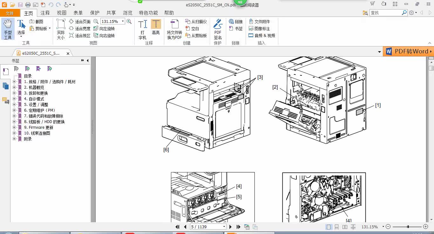This screenshot has width=434, height=234.
Task: Open the 文件 (File) menu
Action: pos(10,13)
